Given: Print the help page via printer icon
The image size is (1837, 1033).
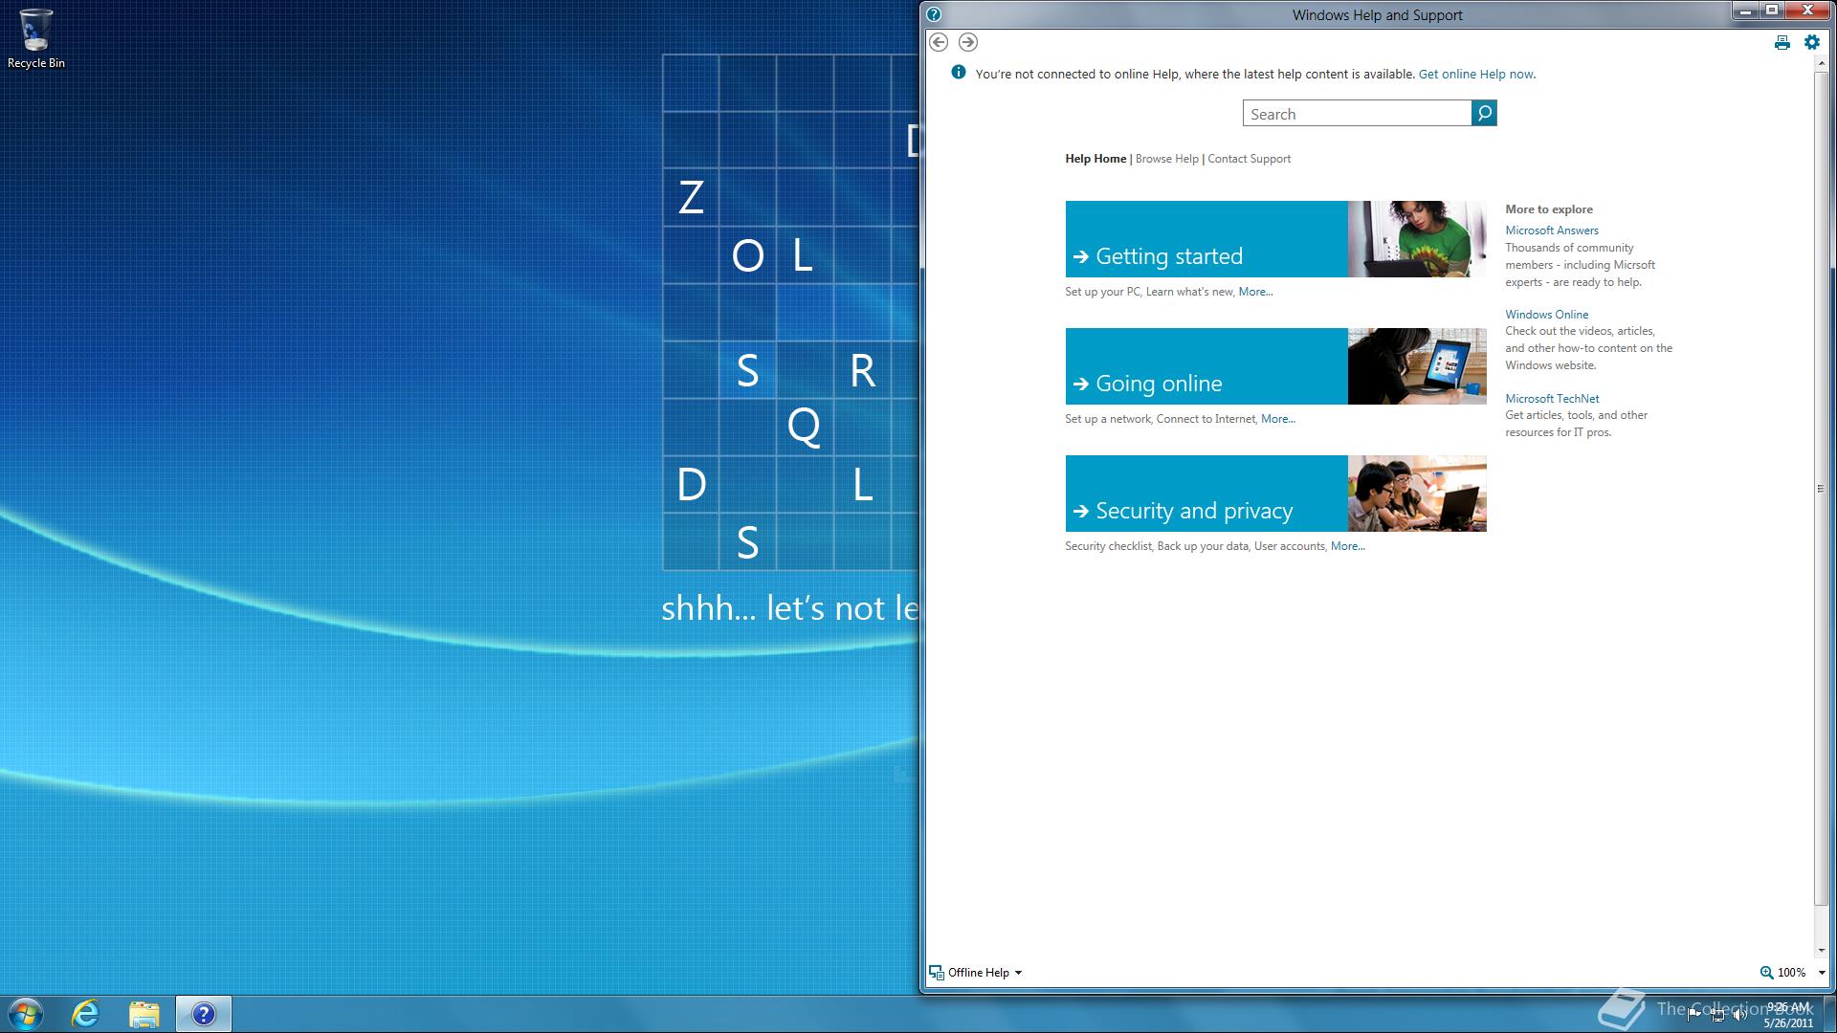Looking at the screenshot, I should pyautogui.click(x=1782, y=42).
